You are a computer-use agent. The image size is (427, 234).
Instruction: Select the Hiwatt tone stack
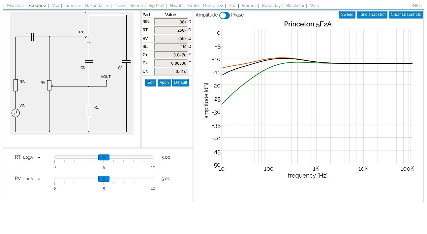click(176, 6)
